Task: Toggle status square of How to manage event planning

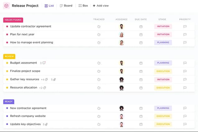Action: coord(7,42)
